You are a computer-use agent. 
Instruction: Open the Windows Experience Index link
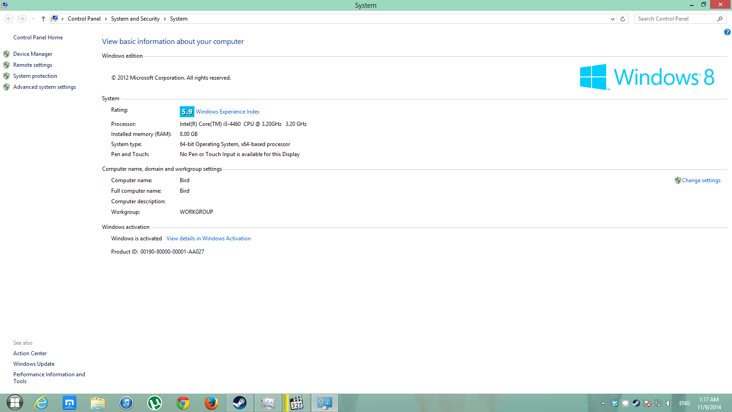click(x=228, y=112)
